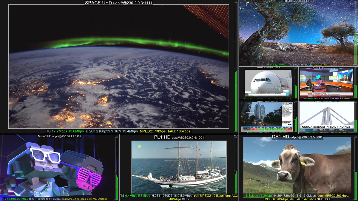
Task: Open the News FR HD airplane video tile
Action: 268,83
